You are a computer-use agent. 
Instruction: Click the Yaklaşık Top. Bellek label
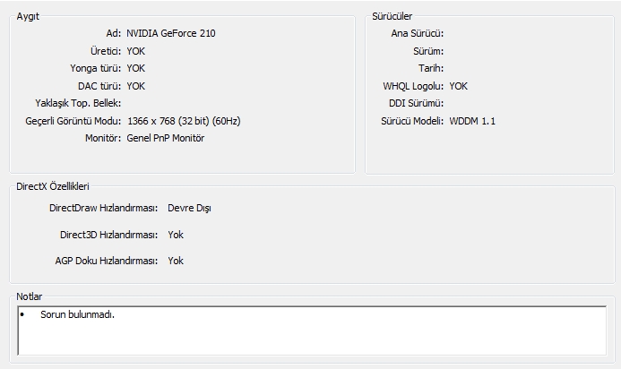click(78, 103)
